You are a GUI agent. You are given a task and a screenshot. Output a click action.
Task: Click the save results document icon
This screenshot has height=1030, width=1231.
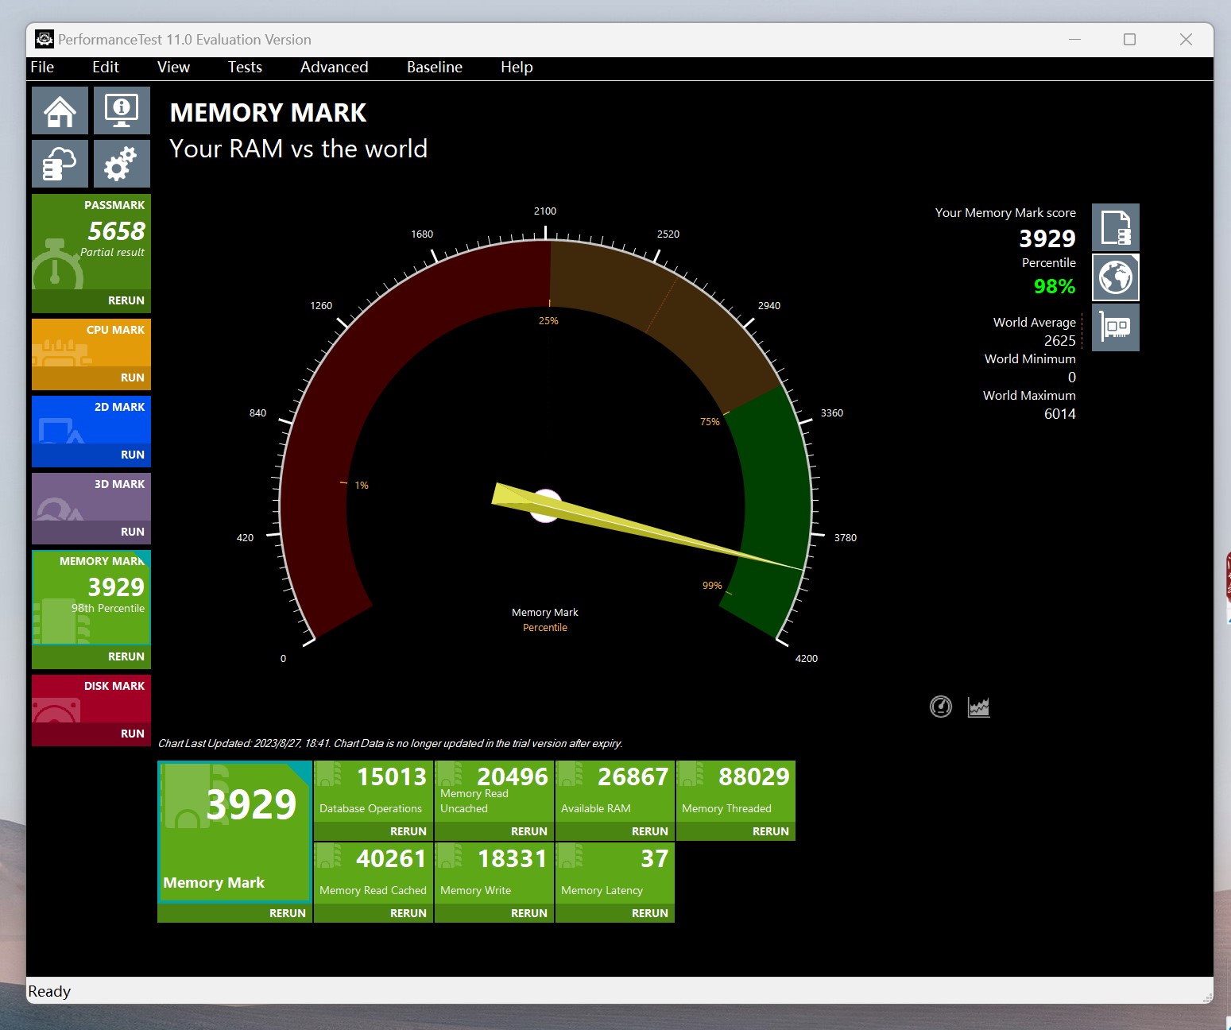pos(1115,228)
